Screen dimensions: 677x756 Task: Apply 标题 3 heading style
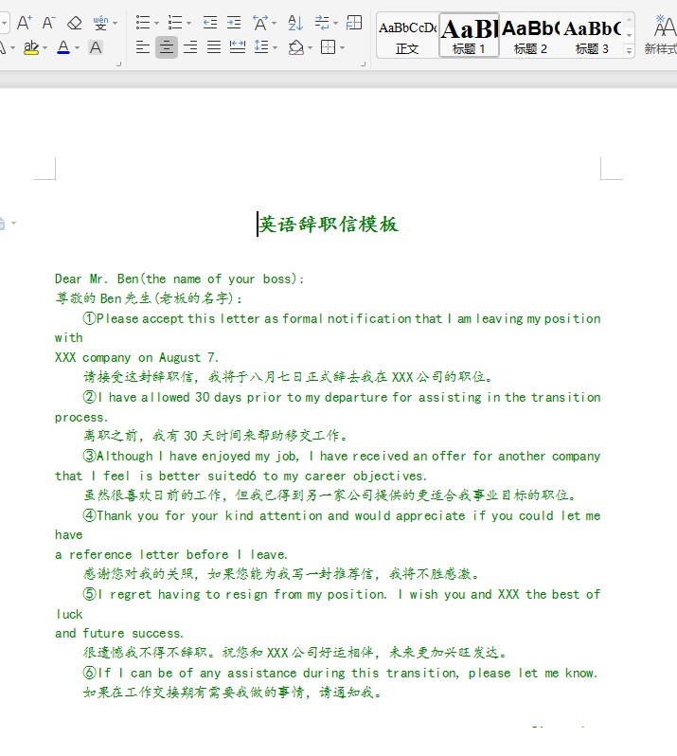(592, 36)
